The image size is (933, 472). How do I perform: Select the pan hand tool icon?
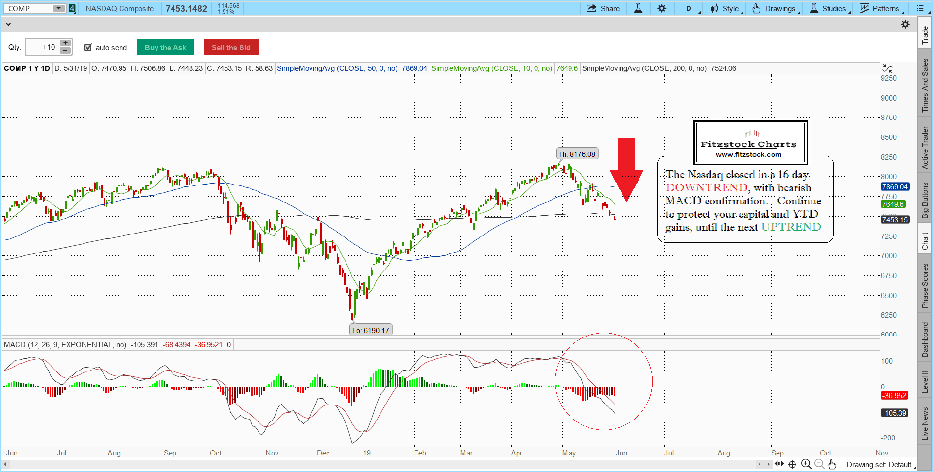832,464
